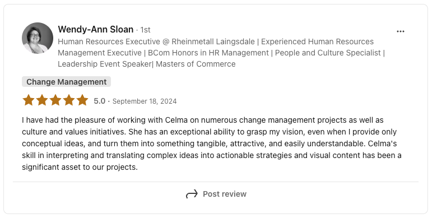The height and width of the screenshot is (218, 437).
Task: Click the closing line "significant asset to our projects"
Action: click(x=80, y=167)
